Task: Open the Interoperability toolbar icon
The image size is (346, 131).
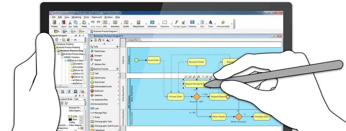Action: tap(223, 24)
